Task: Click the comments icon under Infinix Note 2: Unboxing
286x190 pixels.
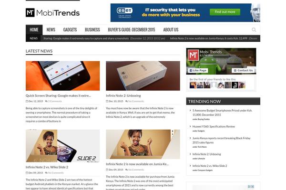Action: click(127, 101)
